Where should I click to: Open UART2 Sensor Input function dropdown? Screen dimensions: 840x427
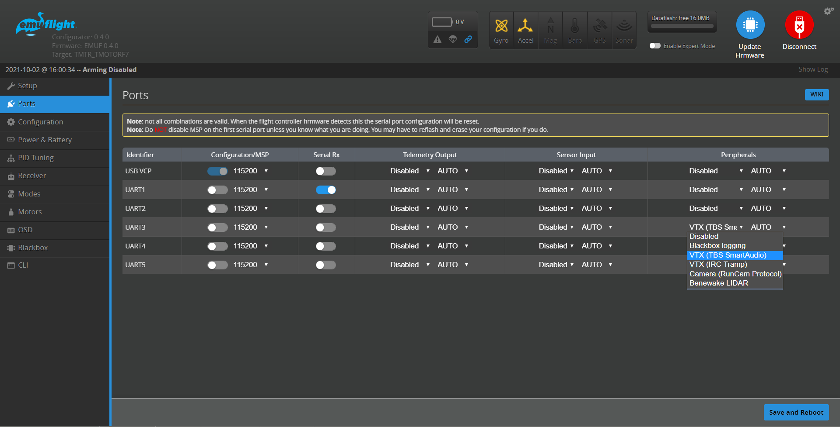tap(556, 209)
